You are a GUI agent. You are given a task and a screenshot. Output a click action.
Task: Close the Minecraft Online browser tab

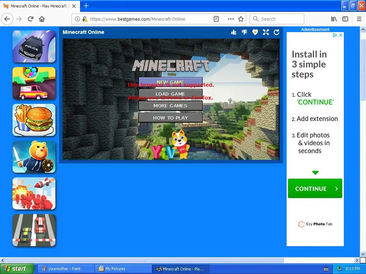point(74,6)
